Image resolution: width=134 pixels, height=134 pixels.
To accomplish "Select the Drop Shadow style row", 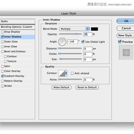I will coord(17,32).
